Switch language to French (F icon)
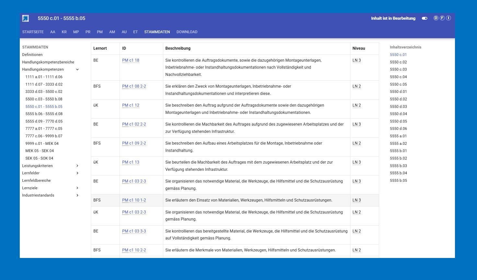This screenshot has width=477, height=280. click(442, 18)
